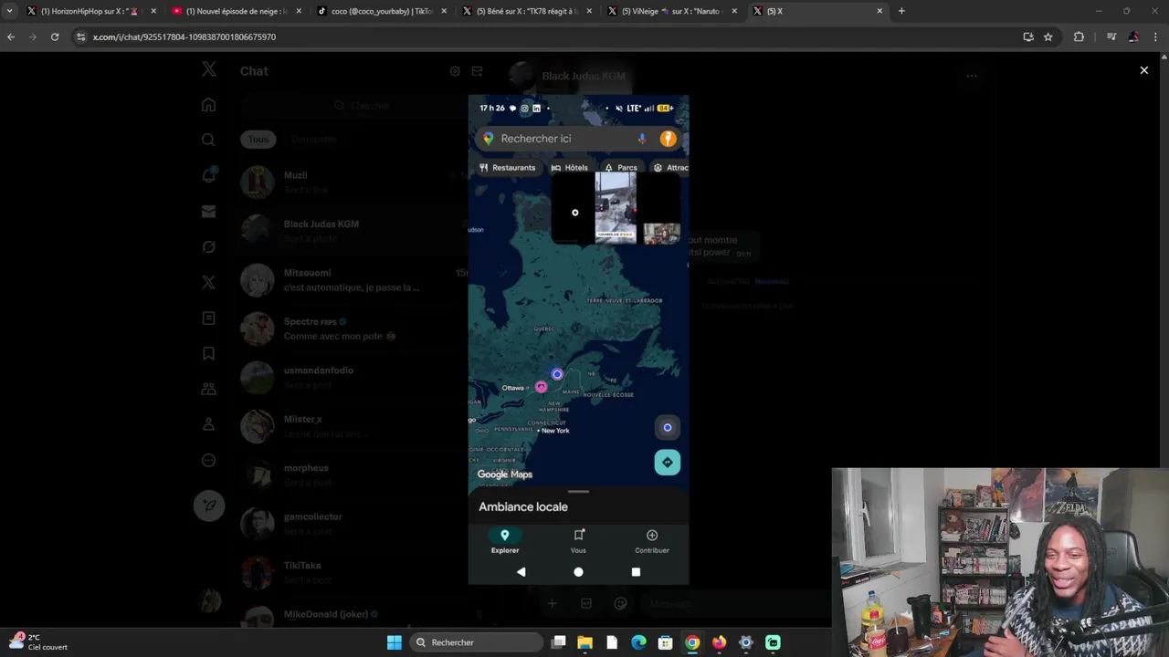Close the HorizonHipHop tab with its X
Screen dimensions: 1169x657
pyautogui.click(x=153, y=11)
